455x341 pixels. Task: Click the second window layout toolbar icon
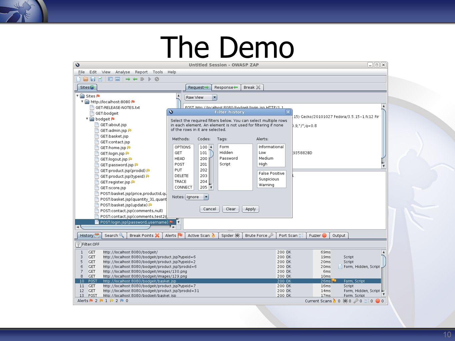point(117,79)
